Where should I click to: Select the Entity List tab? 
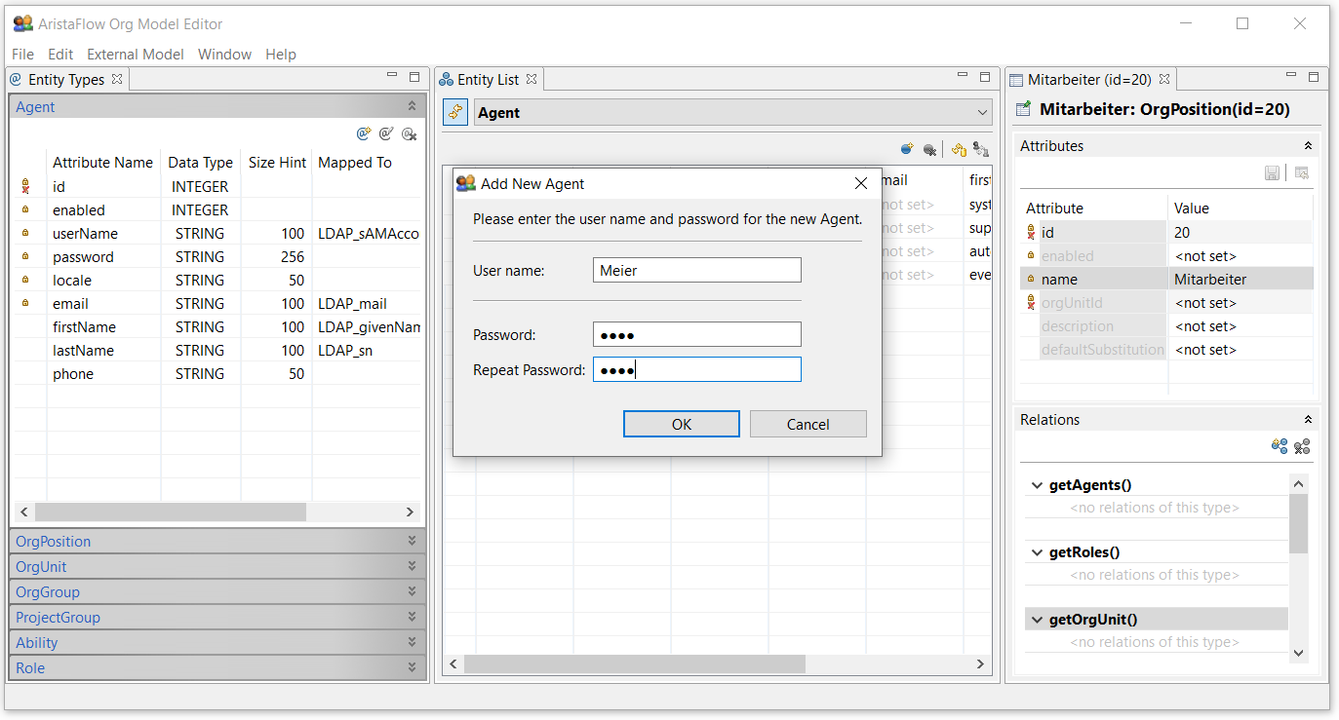point(488,80)
